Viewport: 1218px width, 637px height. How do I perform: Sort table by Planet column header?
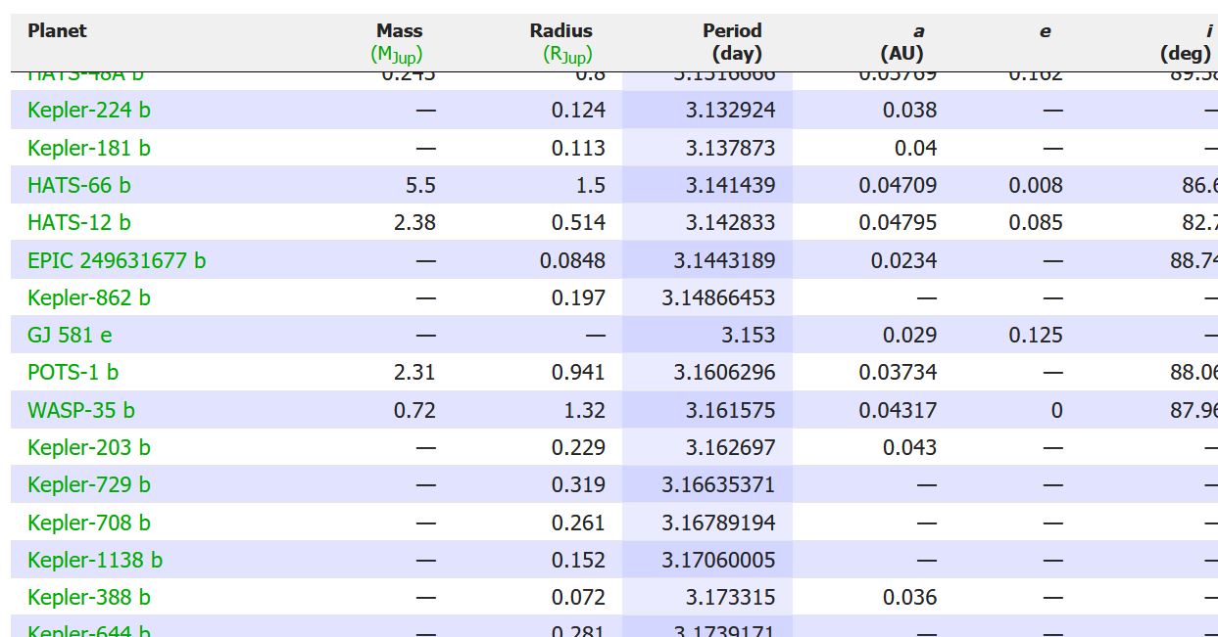click(57, 31)
